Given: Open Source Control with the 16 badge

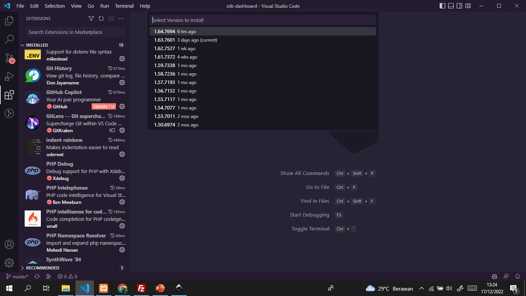Looking at the screenshot, I should 9,58.
